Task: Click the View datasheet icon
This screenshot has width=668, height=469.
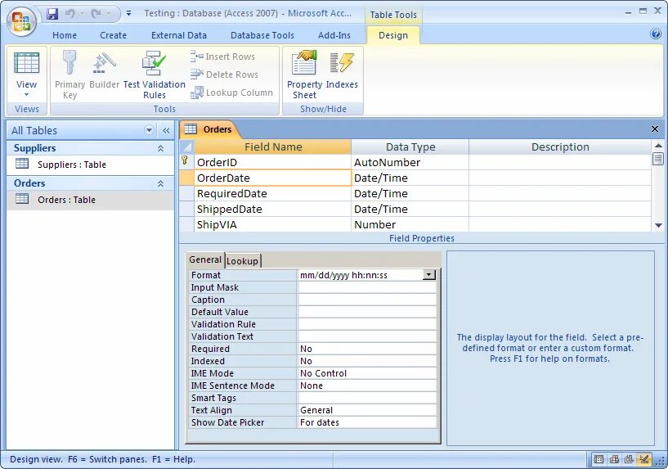Action: click(26, 63)
